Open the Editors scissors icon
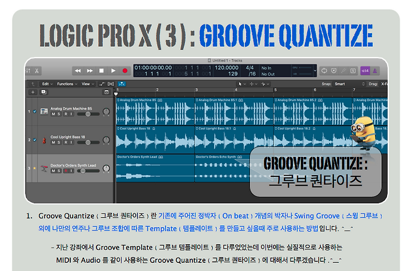This screenshot has height=271, width=411. tap(37, 71)
